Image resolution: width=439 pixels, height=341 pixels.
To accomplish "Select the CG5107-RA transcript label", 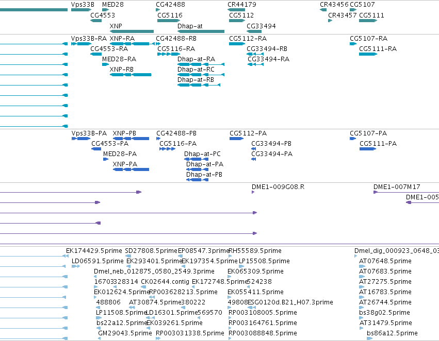I will 368,38.
